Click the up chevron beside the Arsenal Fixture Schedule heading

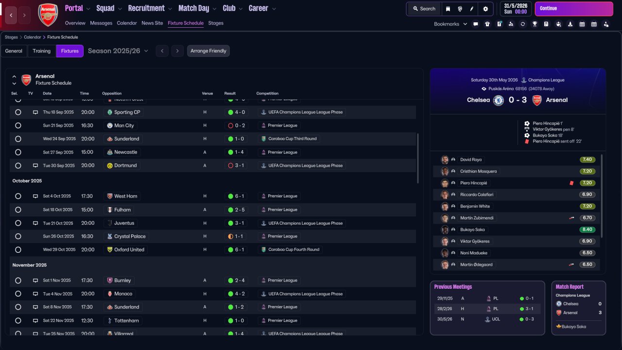click(x=14, y=77)
